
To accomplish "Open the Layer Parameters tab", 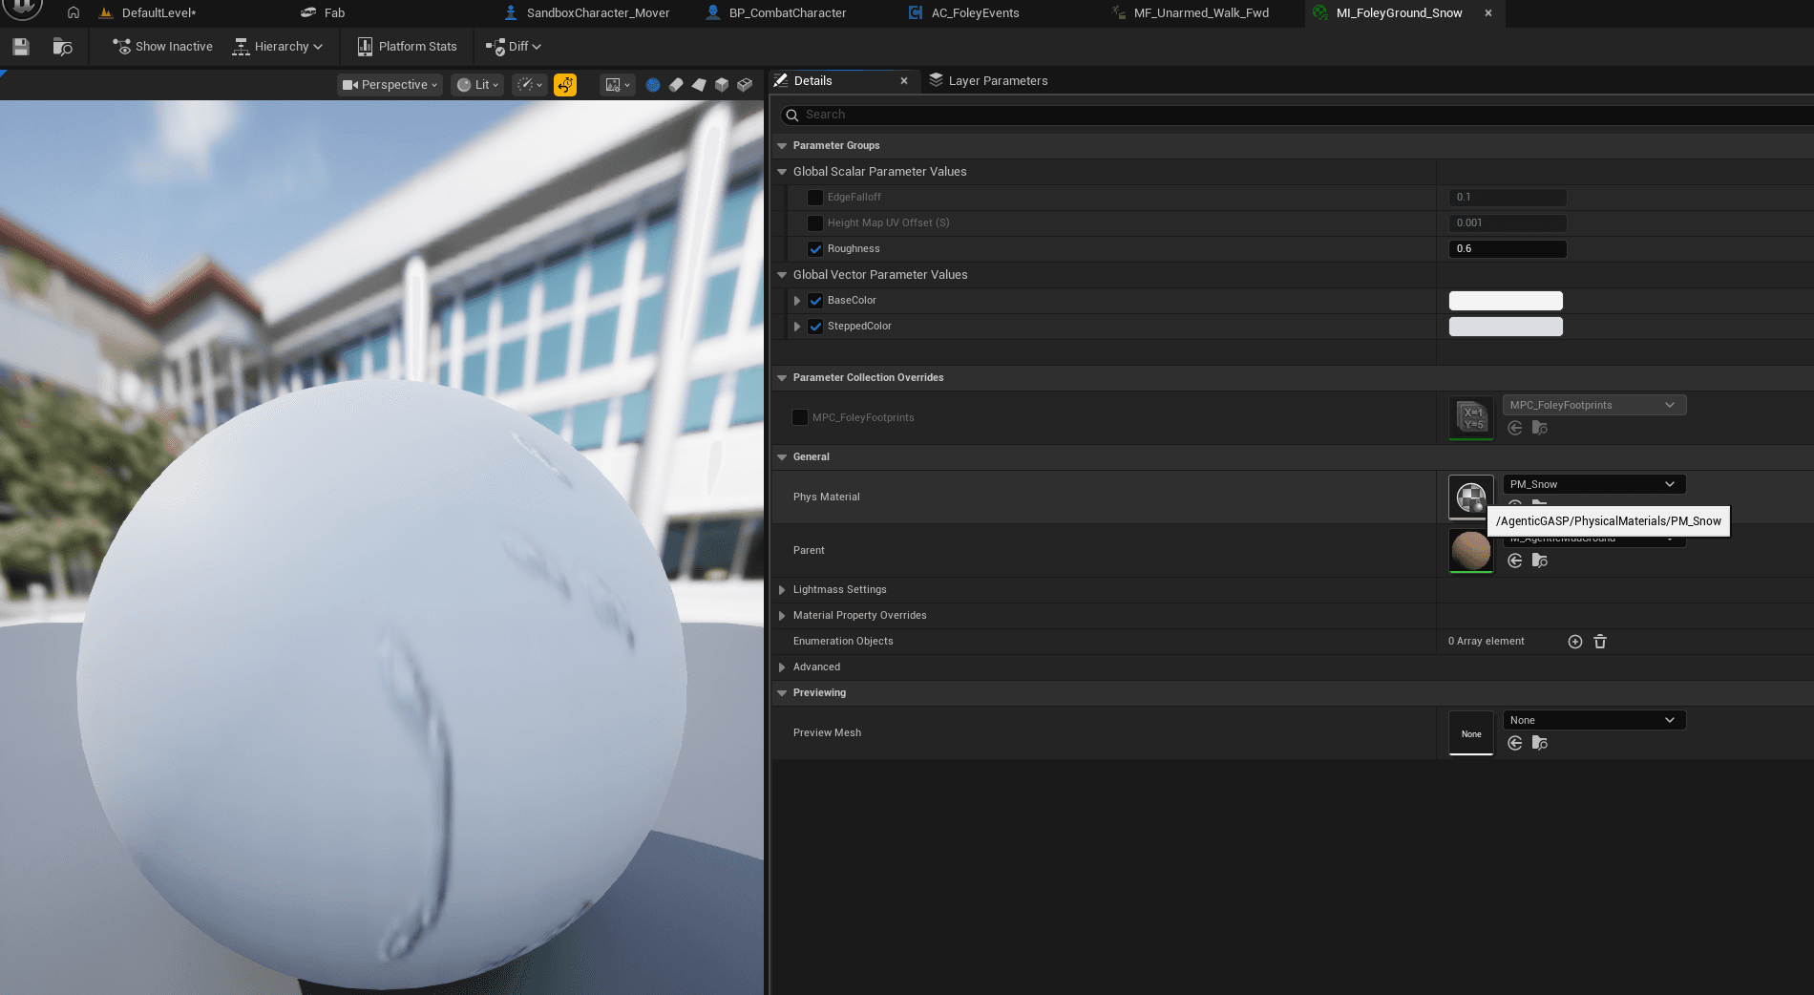I will (x=988, y=81).
